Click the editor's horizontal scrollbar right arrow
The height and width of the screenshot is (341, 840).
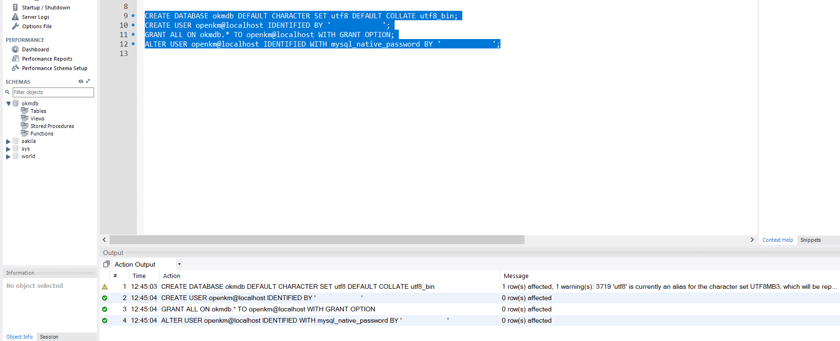752,240
